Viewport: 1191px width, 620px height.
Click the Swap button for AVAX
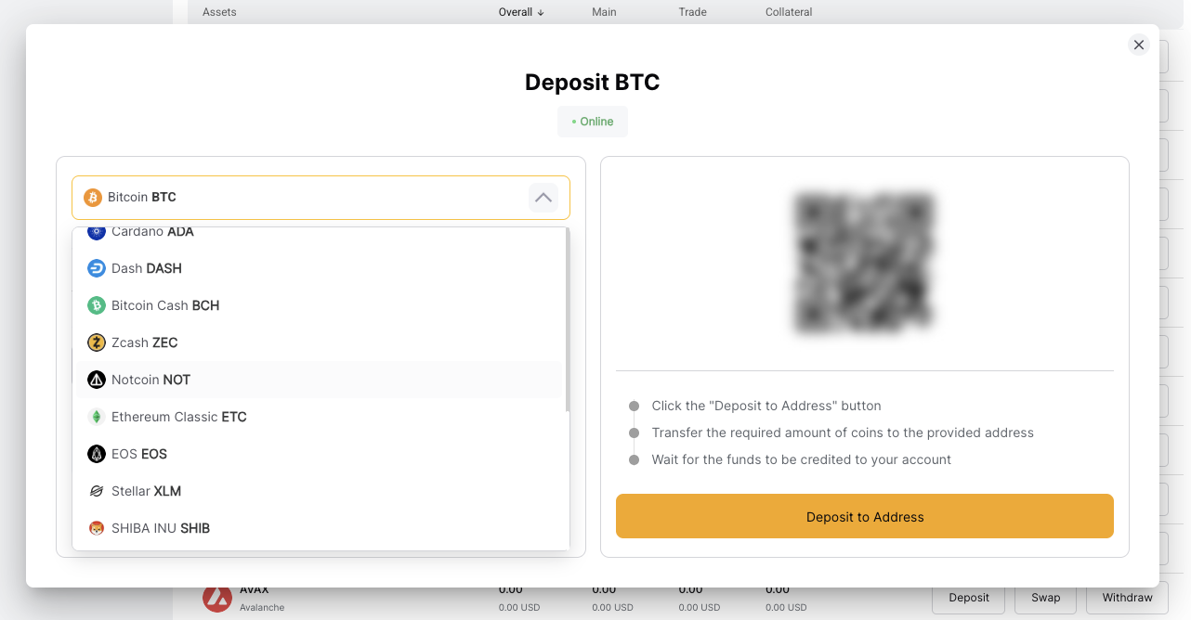click(1045, 598)
